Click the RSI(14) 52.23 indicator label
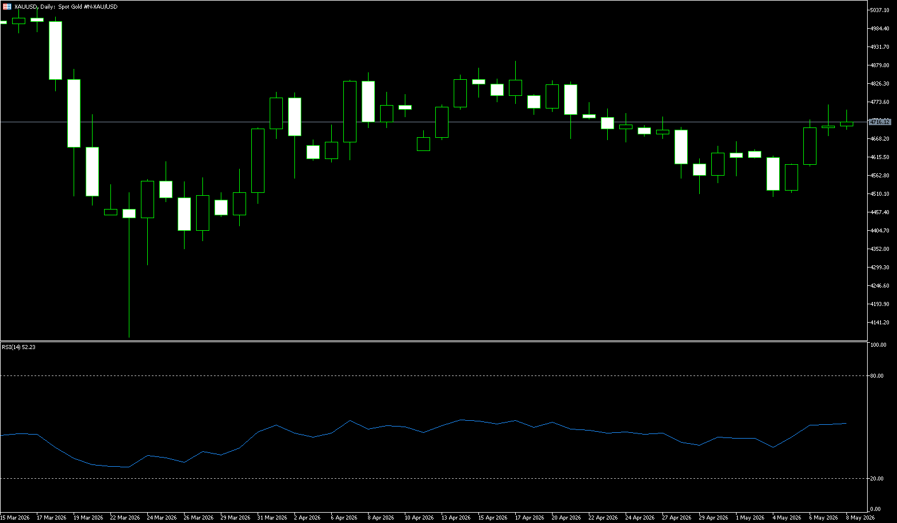Screen dimensions: 897x523 (18, 347)
